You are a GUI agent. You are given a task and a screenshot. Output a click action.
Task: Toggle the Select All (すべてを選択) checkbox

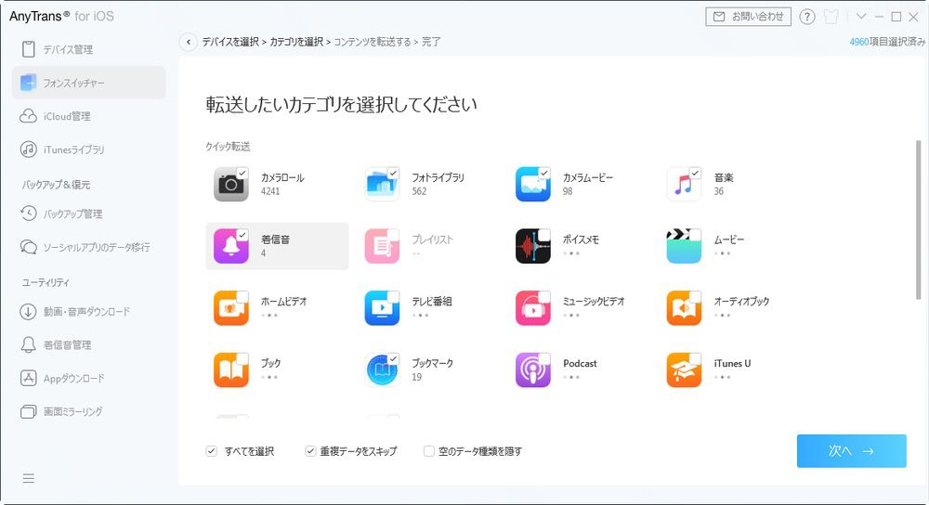212,451
